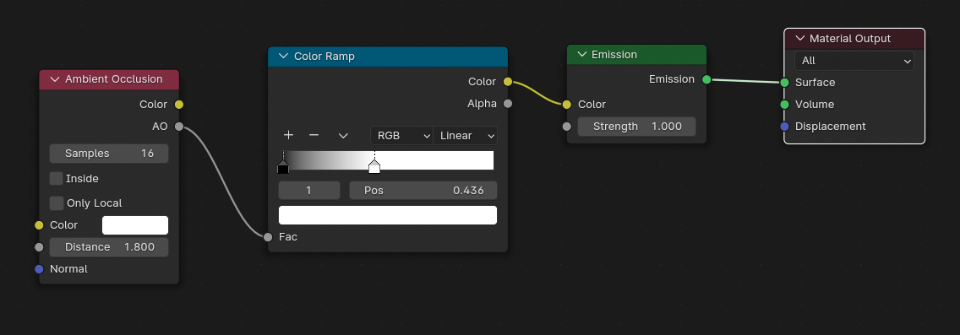Collapse the Material Output node
960x335 pixels.
tap(799, 39)
